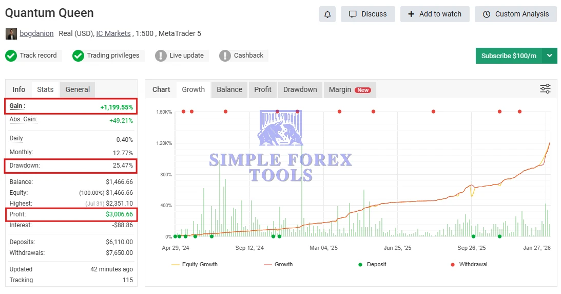Toggle Withdrawal markers in legend
This screenshot has height=294, width=561.
469,264
